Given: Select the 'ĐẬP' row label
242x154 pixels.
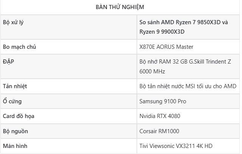Looking at the screenshot, I should (x=8, y=61).
